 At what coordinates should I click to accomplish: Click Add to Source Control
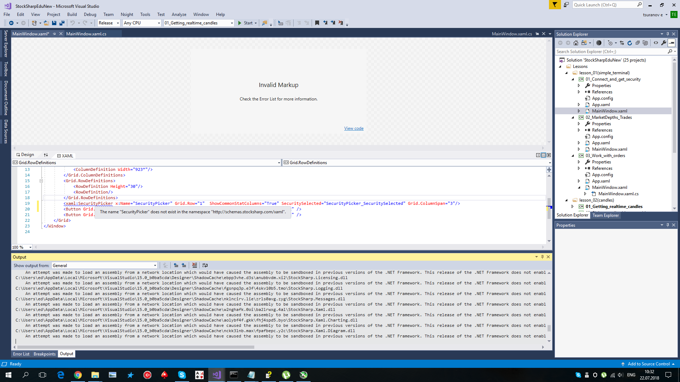648,364
